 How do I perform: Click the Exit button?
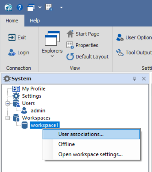coord(17,38)
